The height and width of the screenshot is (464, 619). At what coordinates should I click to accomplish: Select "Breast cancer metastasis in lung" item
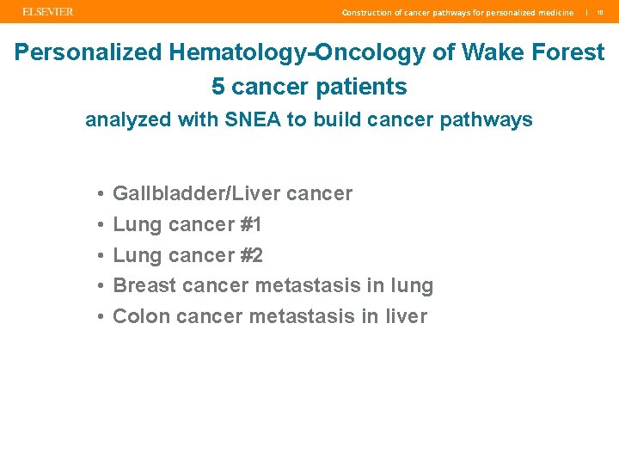(x=273, y=285)
